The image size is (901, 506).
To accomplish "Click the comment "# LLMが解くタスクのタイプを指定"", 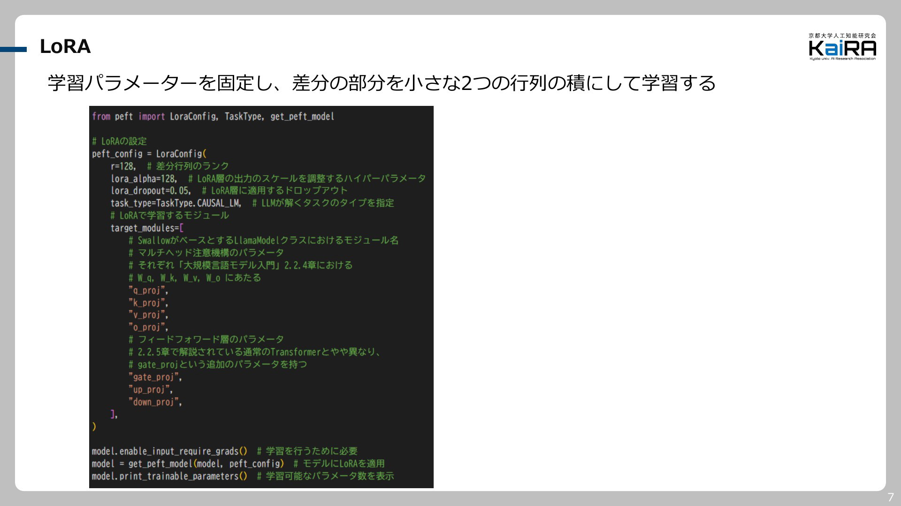I will pyautogui.click(x=323, y=203).
